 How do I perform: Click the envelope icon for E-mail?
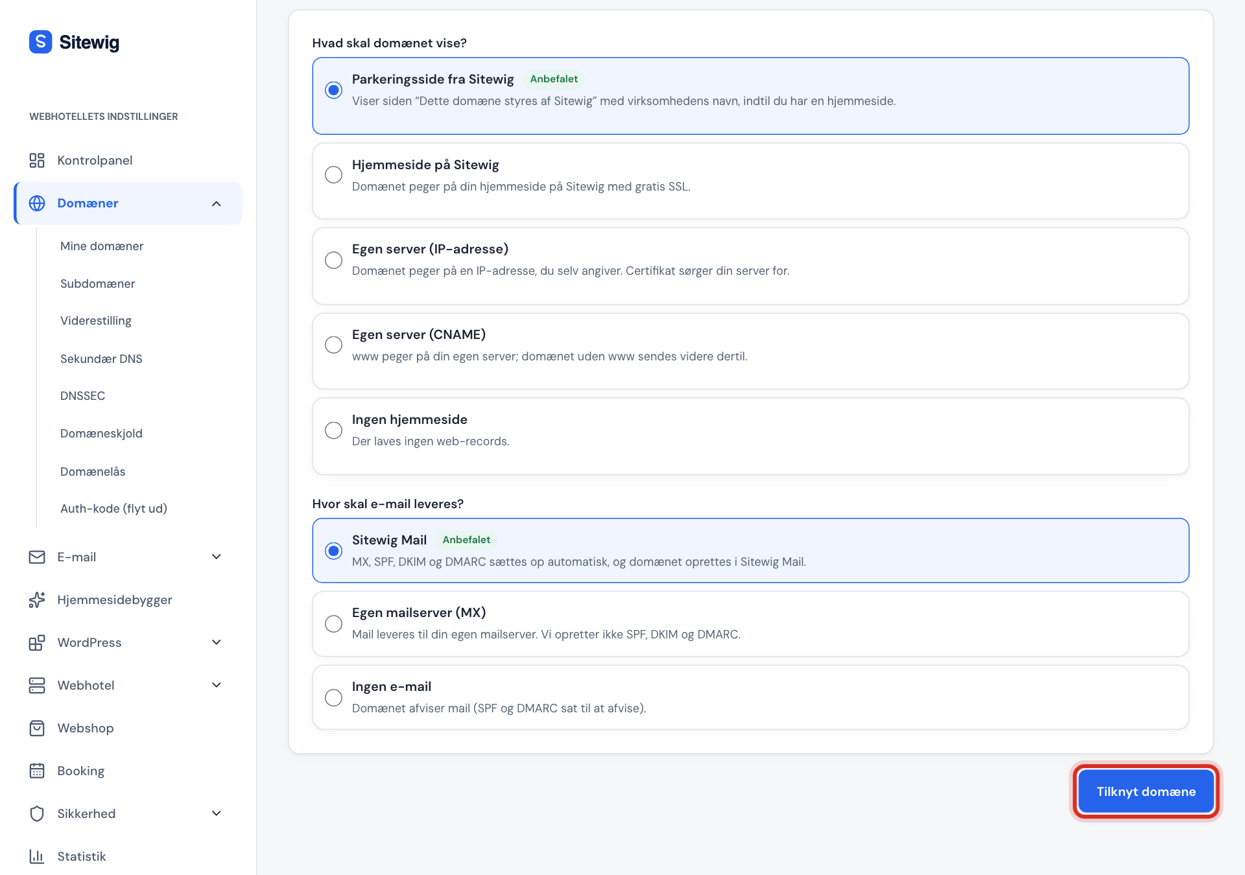[37, 557]
